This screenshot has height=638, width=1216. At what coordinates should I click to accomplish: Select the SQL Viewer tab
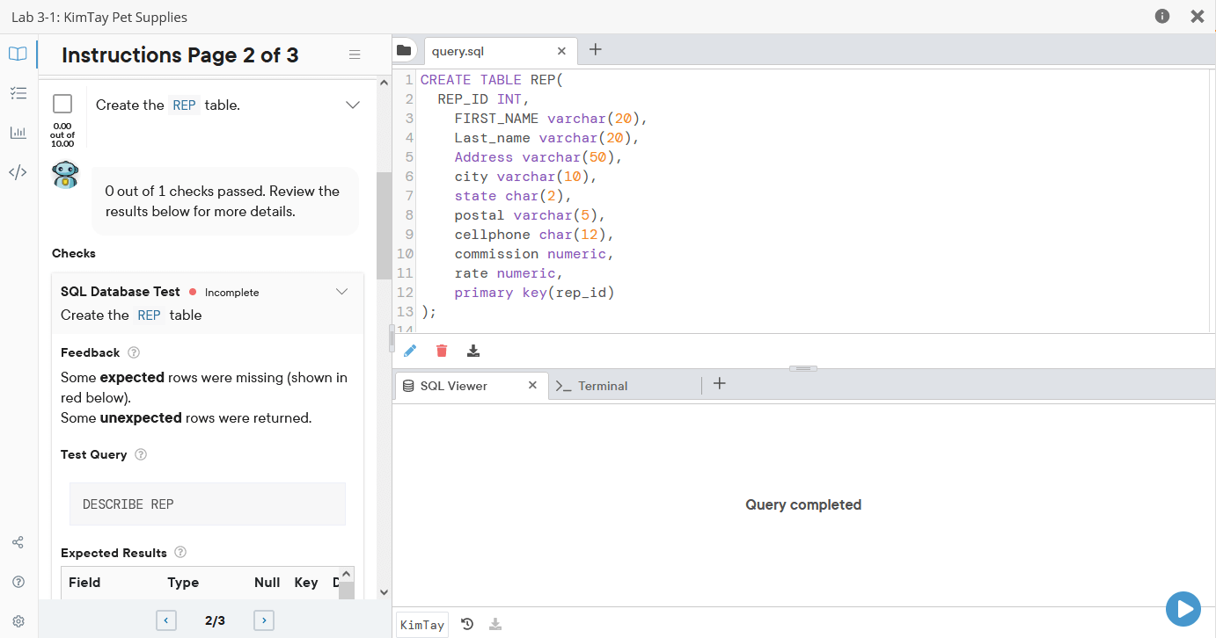pyautogui.click(x=471, y=385)
